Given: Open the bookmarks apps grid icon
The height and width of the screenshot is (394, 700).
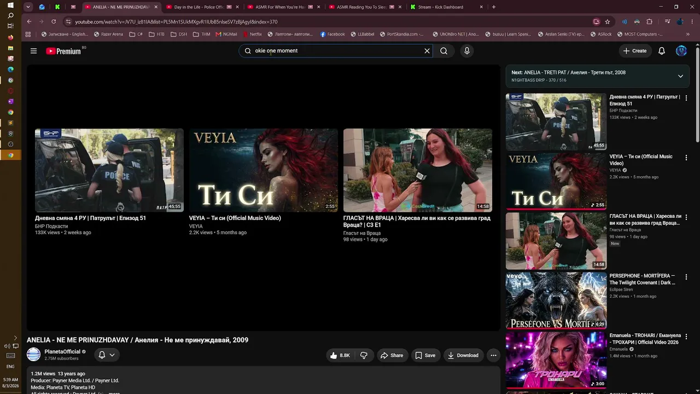Looking at the screenshot, I should tap(28, 34).
